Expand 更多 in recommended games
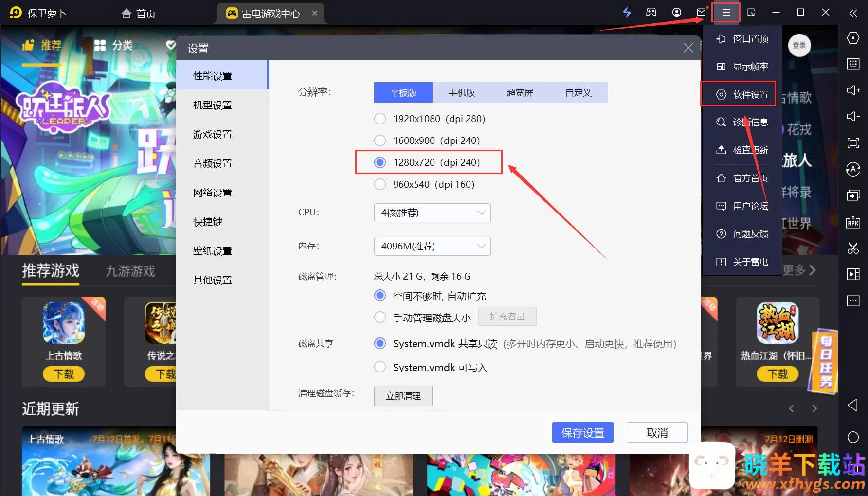Viewport: 868px width, 496px height. click(x=799, y=270)
